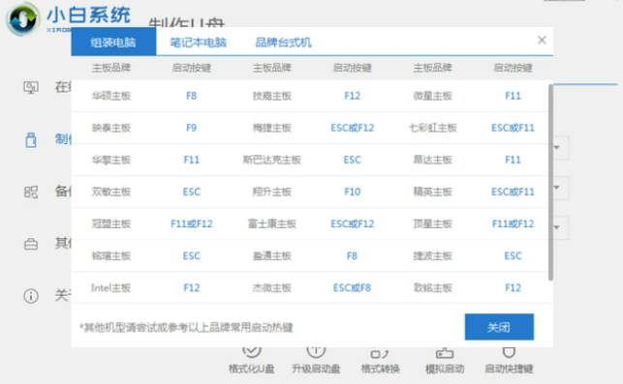This screenshot has height=384, width=623.
Task: Click the F12 key for 致铭主板
Action: coord(513,288)
